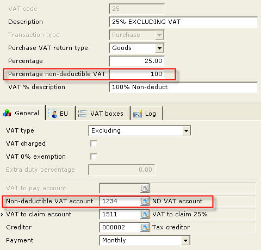Open lookup icon next to Creditor
Viewport: 261px width, 250px height.
pyautogui.click(x=145, y=227)
